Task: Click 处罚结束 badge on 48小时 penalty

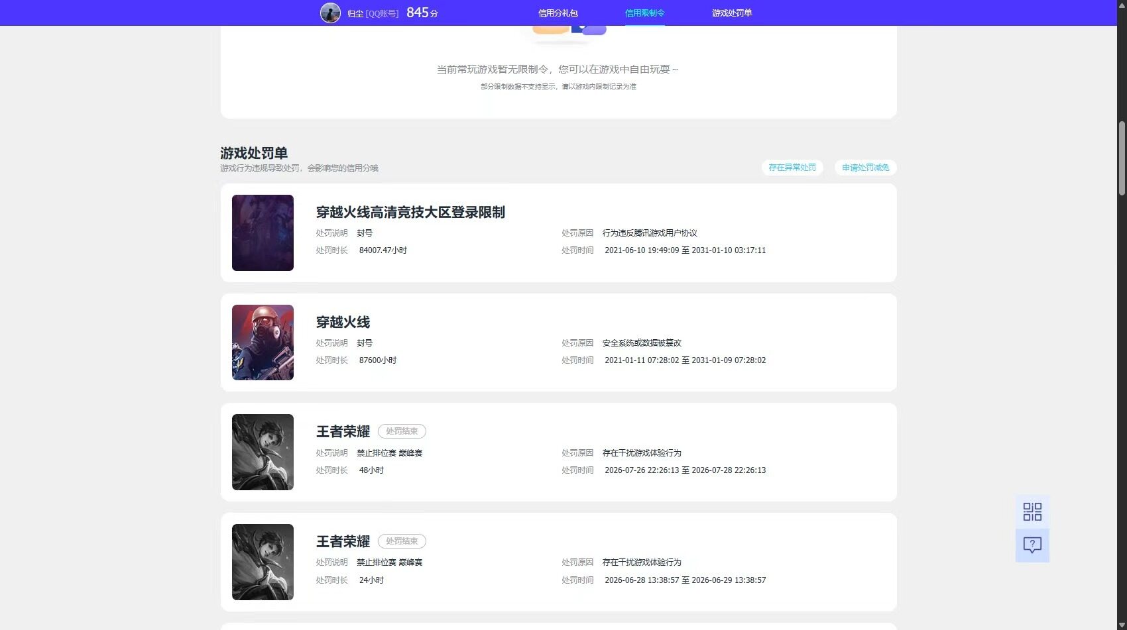Action: pyautogui.click(x=402, y=431)
